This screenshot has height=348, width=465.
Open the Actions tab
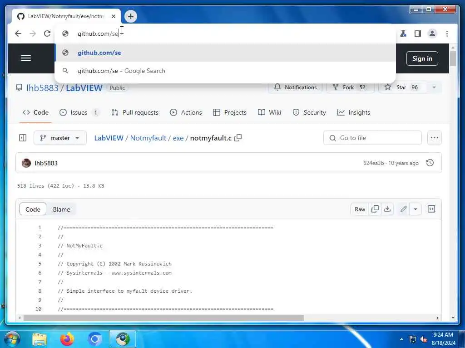pyautogui.click(x=186, y=112)
